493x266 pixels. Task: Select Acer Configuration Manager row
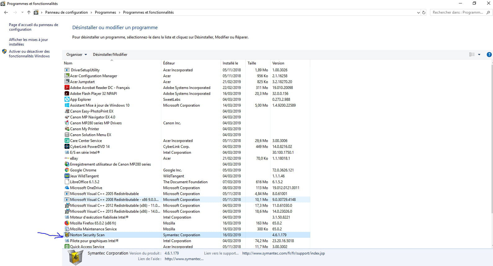pyautogui.click(x=187, y=76)
